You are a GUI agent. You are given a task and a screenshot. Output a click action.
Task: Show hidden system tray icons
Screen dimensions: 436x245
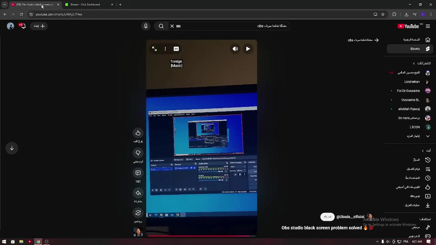point(377,242)
